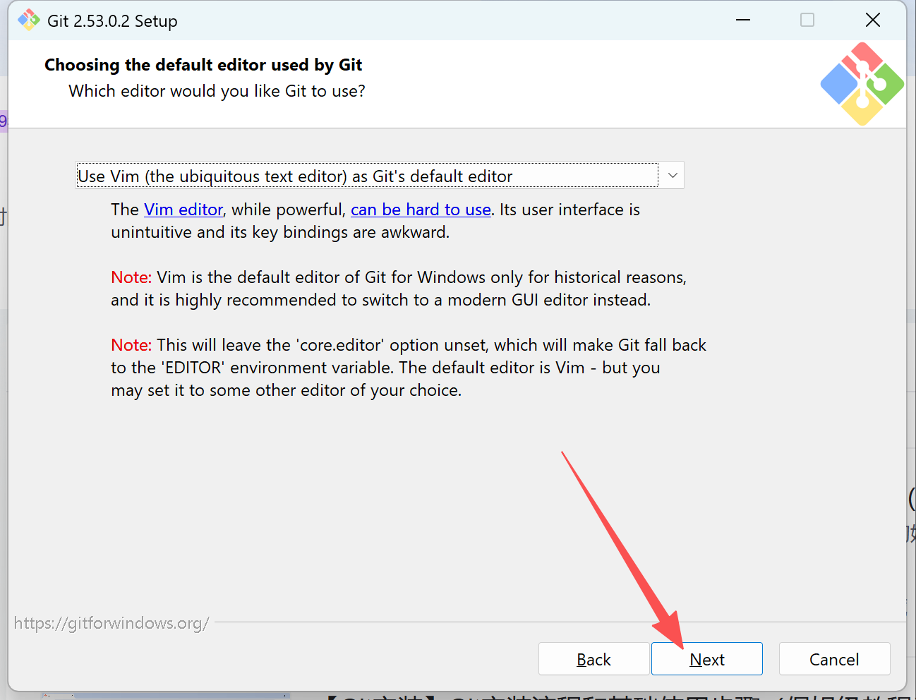Return with the Back button
916x700 pixels.
pyautogui.click(x=593, y=659)
